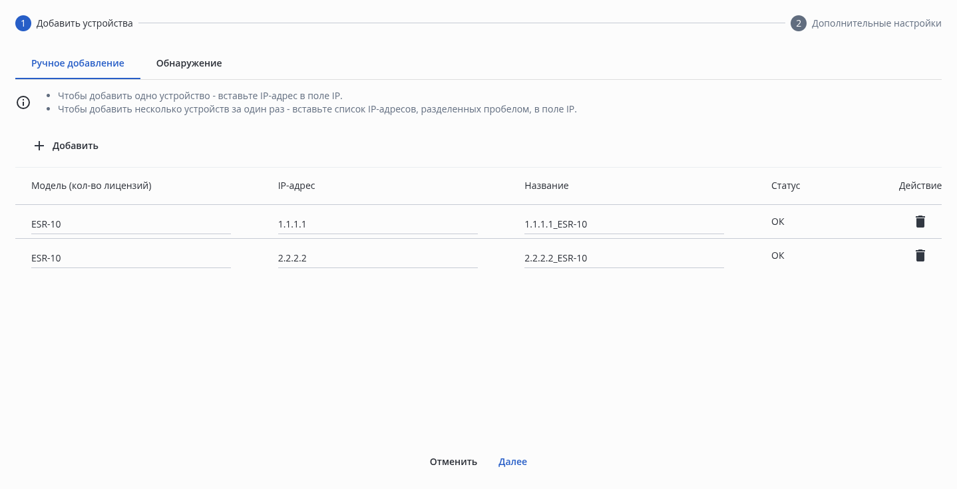957x489 pixels.
Task: Click step 2 circle indicator
Action: [x=799, y=23]
